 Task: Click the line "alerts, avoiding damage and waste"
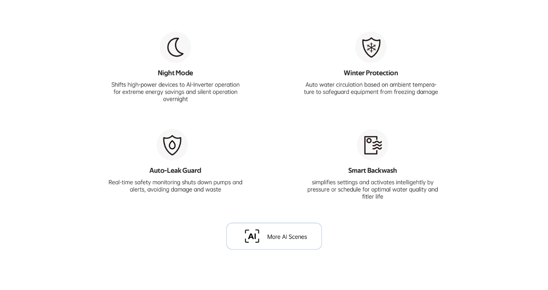[175, 189]
